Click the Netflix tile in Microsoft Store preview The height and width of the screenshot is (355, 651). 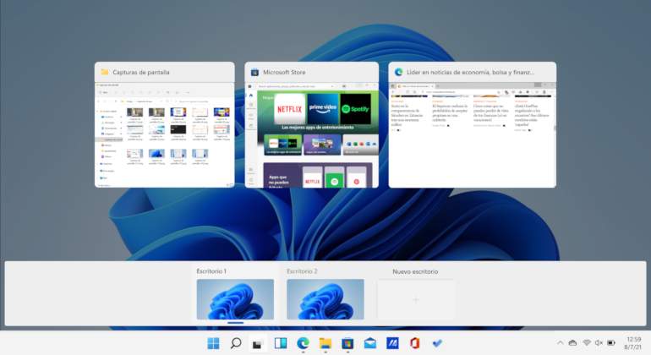pyautogui.click(x=289, y=109)
